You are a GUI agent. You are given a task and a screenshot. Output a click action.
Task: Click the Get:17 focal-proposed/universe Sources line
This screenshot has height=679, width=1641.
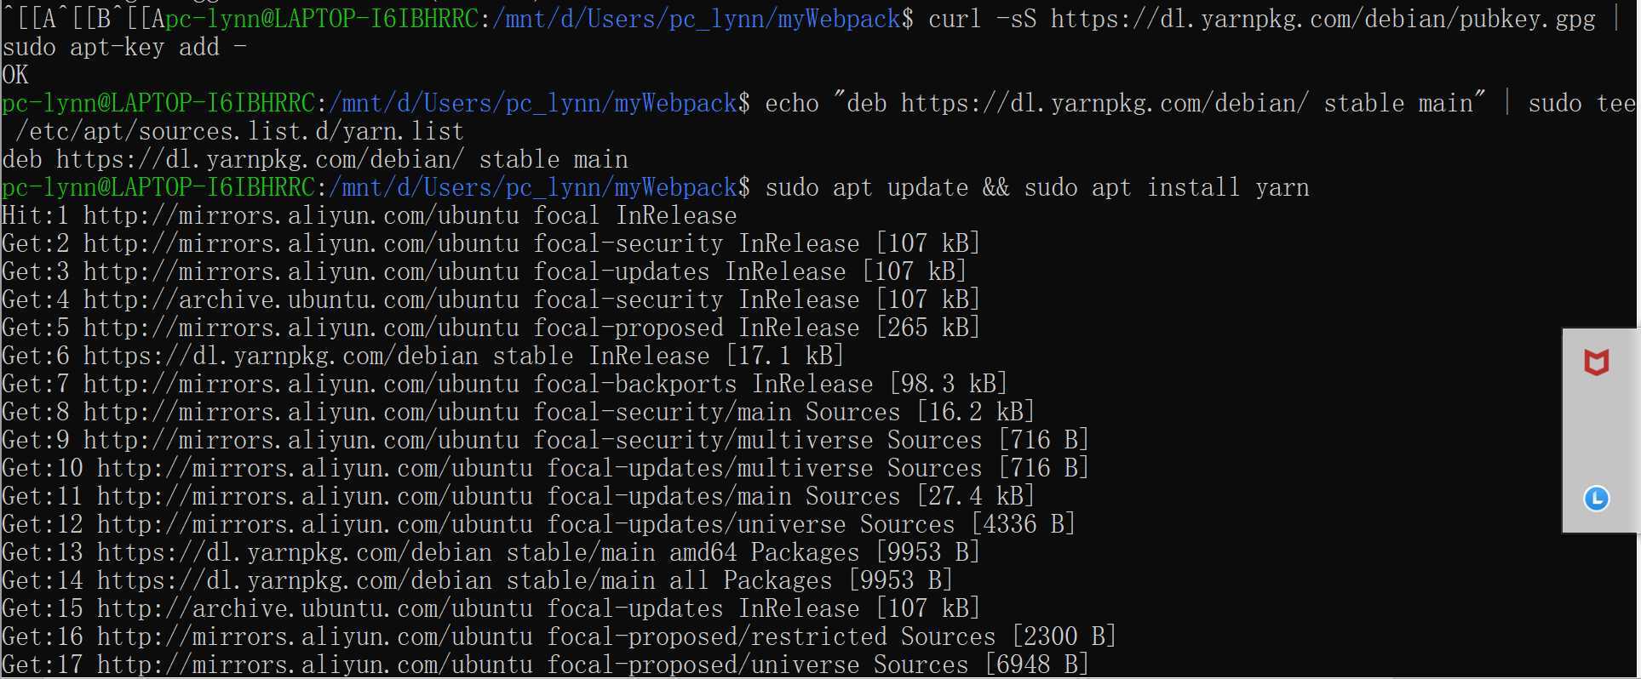pos(545,665)
